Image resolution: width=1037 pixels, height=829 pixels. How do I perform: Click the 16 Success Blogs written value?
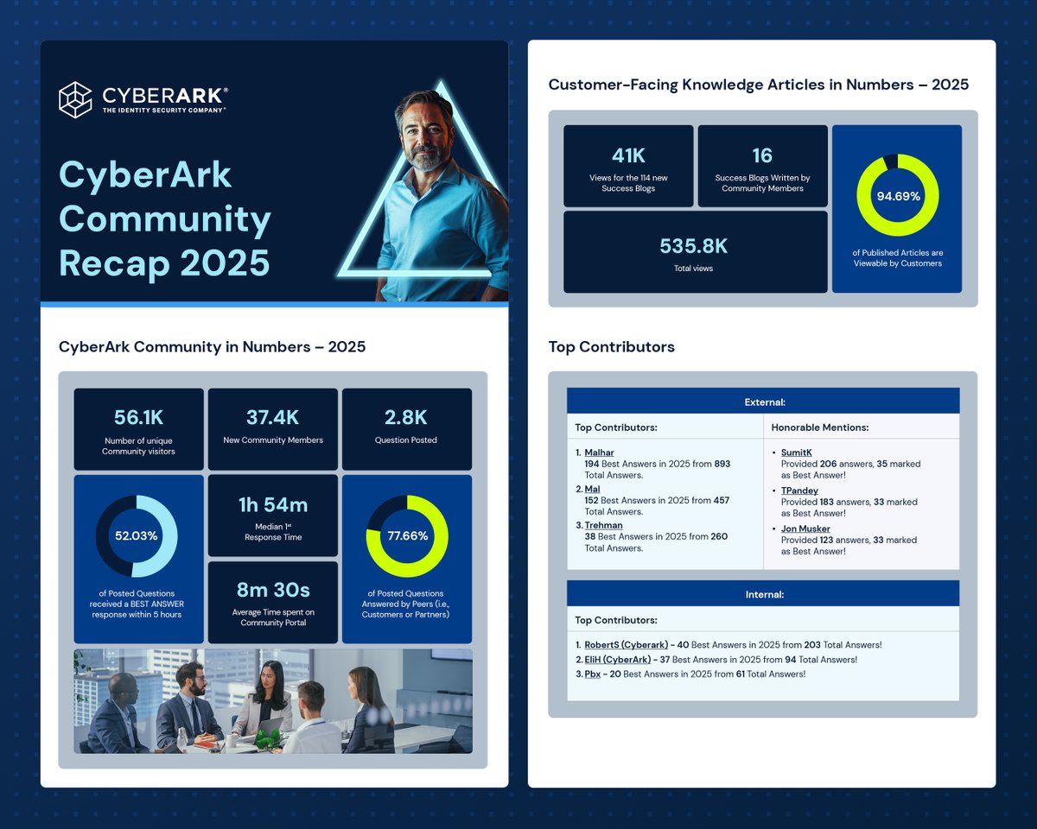coord(762,155)
